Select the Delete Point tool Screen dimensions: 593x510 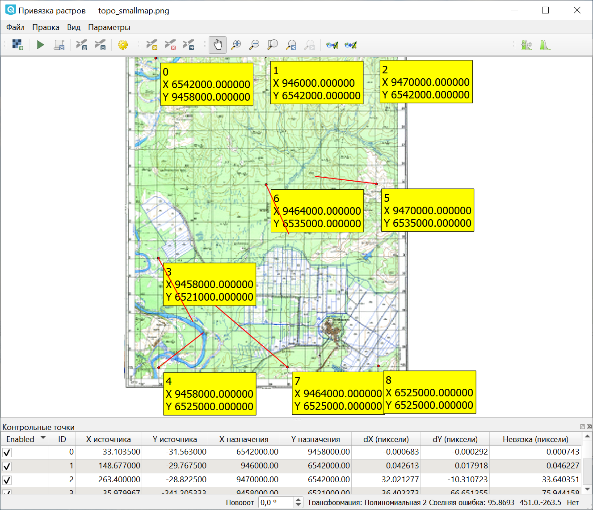(x=170, y=45)
